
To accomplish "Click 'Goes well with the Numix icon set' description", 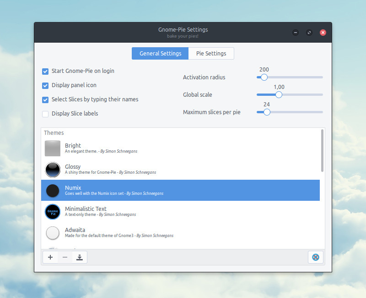I will point(94,193).
